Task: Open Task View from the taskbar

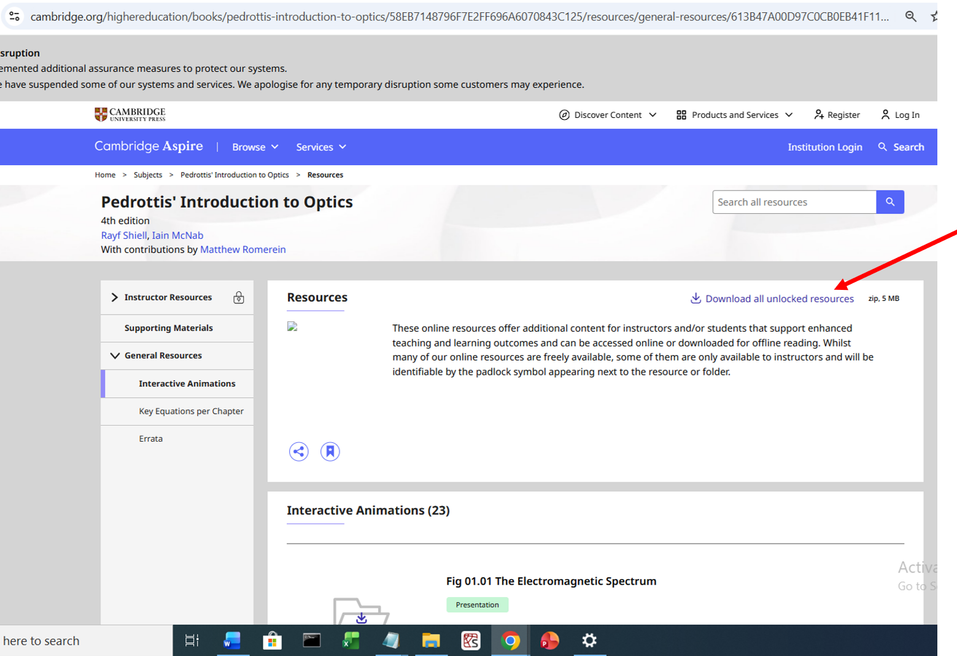Action: [x=192, y=641]
